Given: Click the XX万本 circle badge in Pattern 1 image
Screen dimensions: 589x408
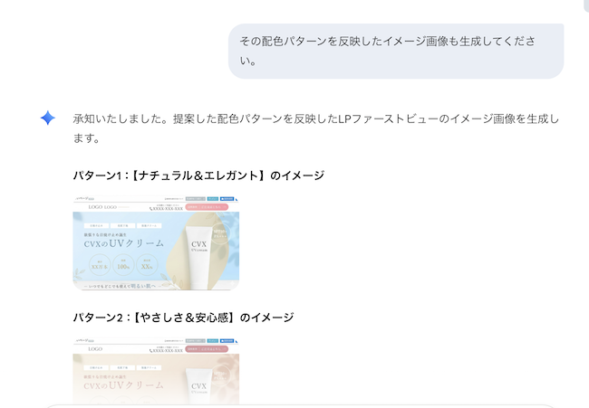Looking at the screenshot, I should click(100, 265).
